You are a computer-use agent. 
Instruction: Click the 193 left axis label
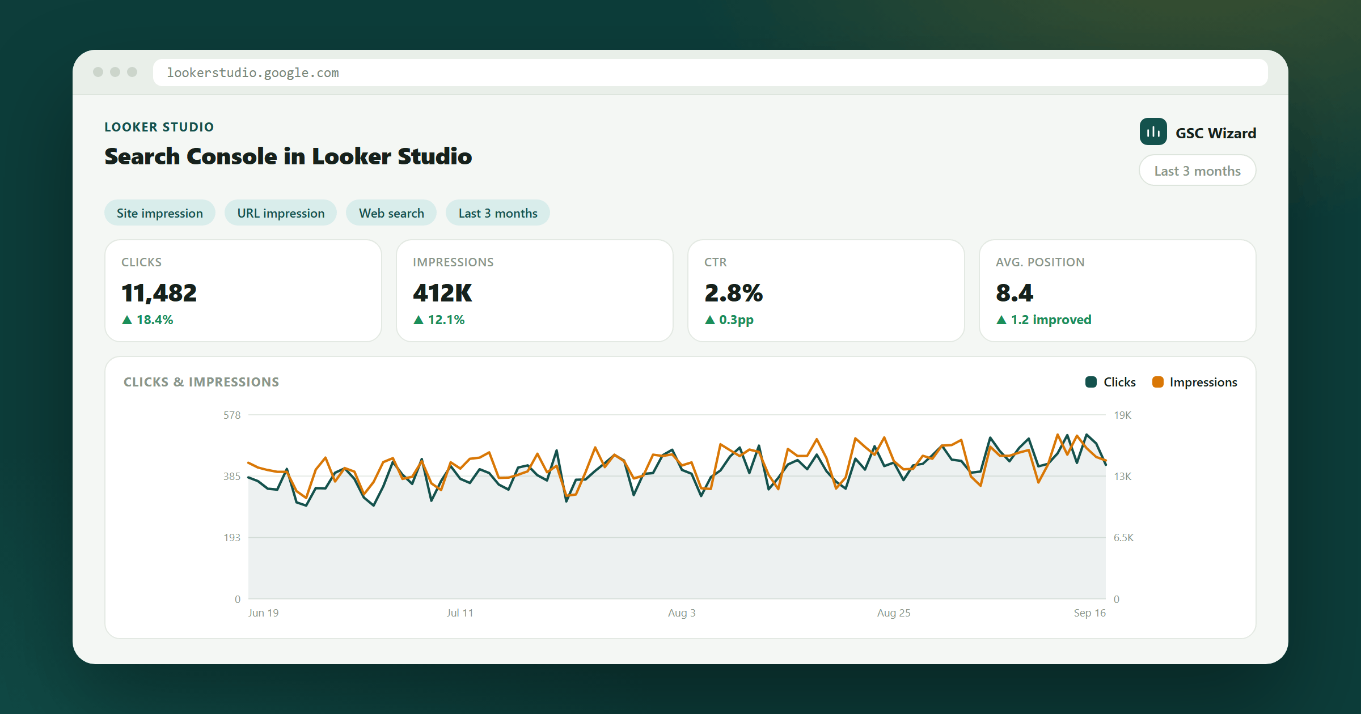click(232, 538)
